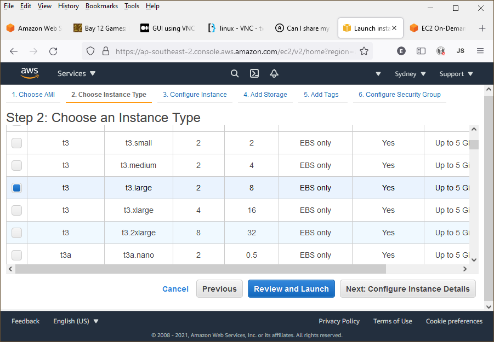Screen dimensions: 494x342
Task: Open the Sydney region dropdown
Action: [410, 74]
